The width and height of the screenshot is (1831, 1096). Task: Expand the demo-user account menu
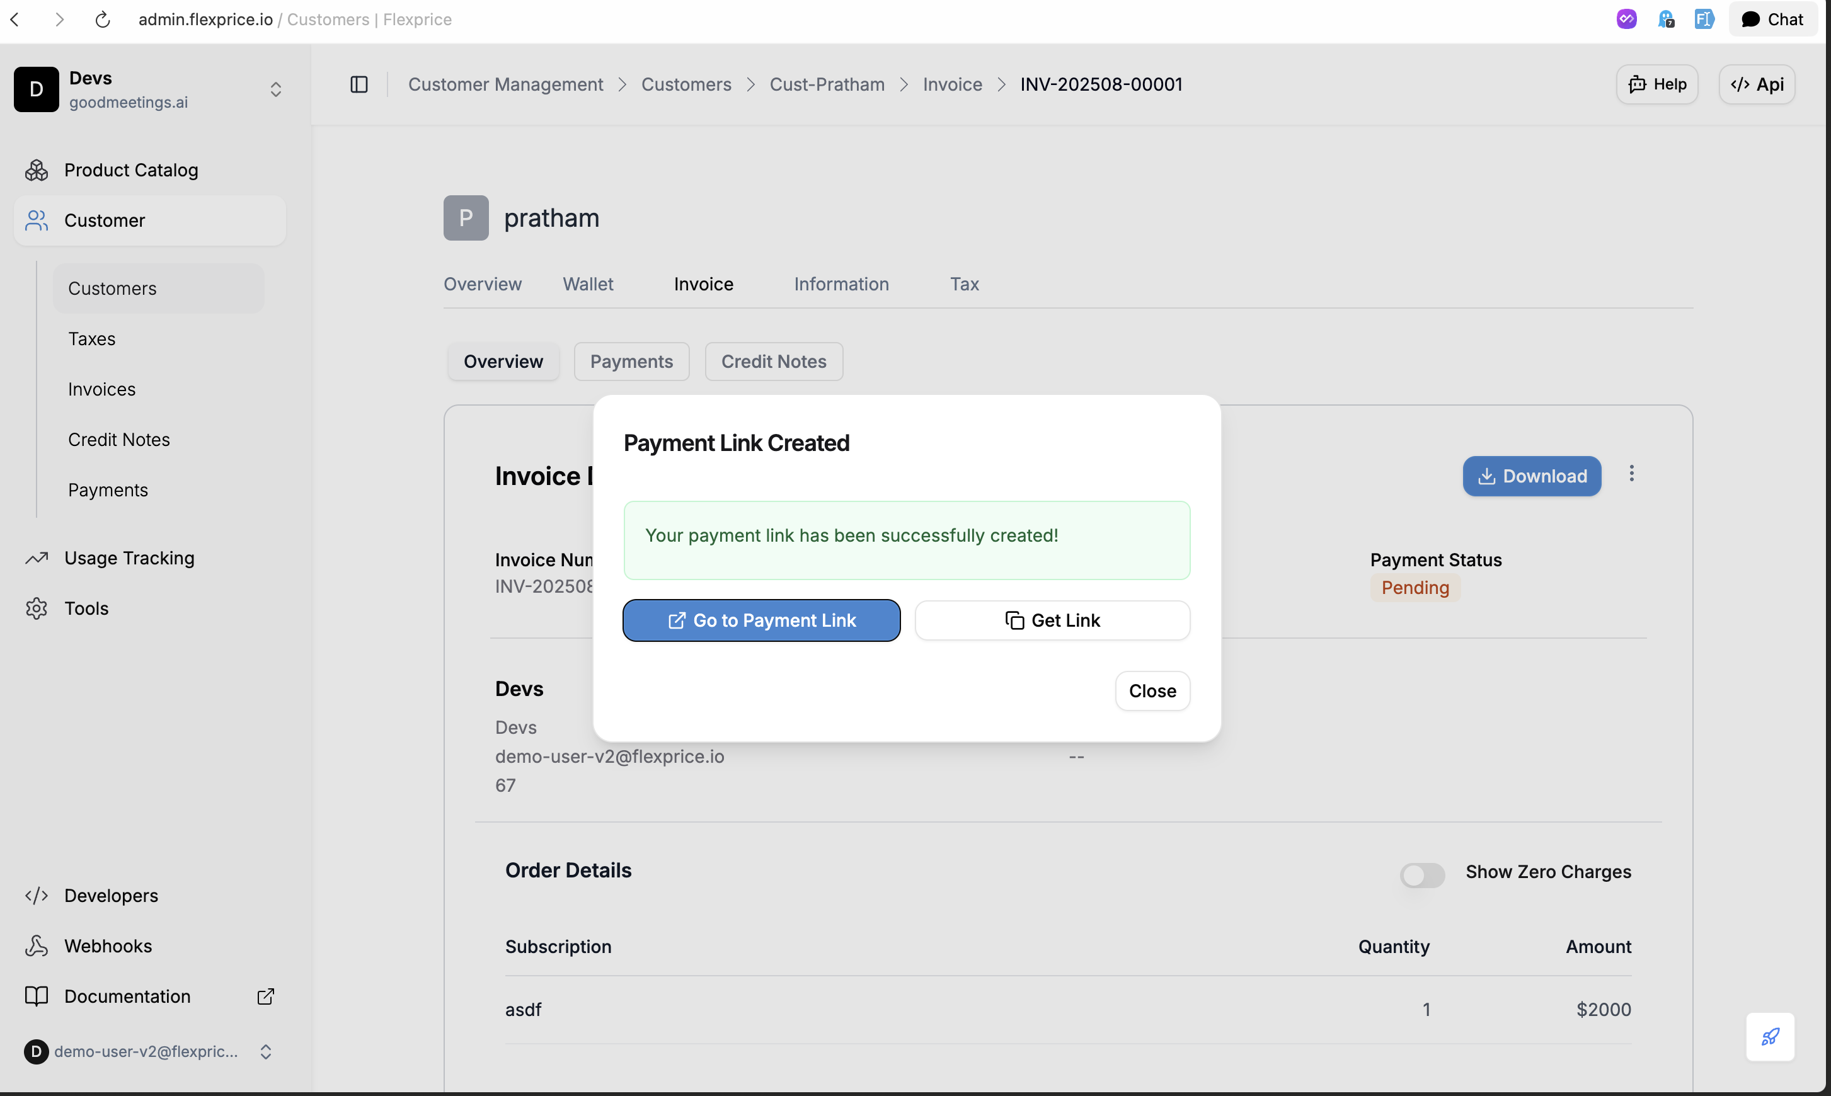click(x=266, y=1052)
